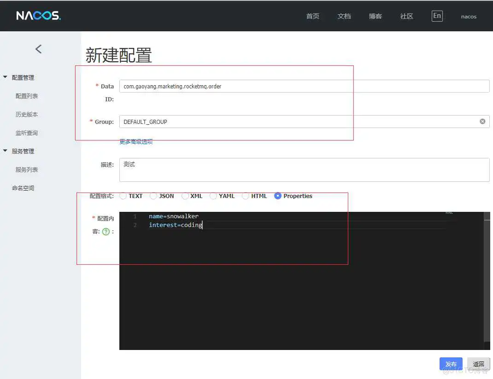Select the TEXT configuration format
The image size is (493, 379).
click(x=123, y=196)
